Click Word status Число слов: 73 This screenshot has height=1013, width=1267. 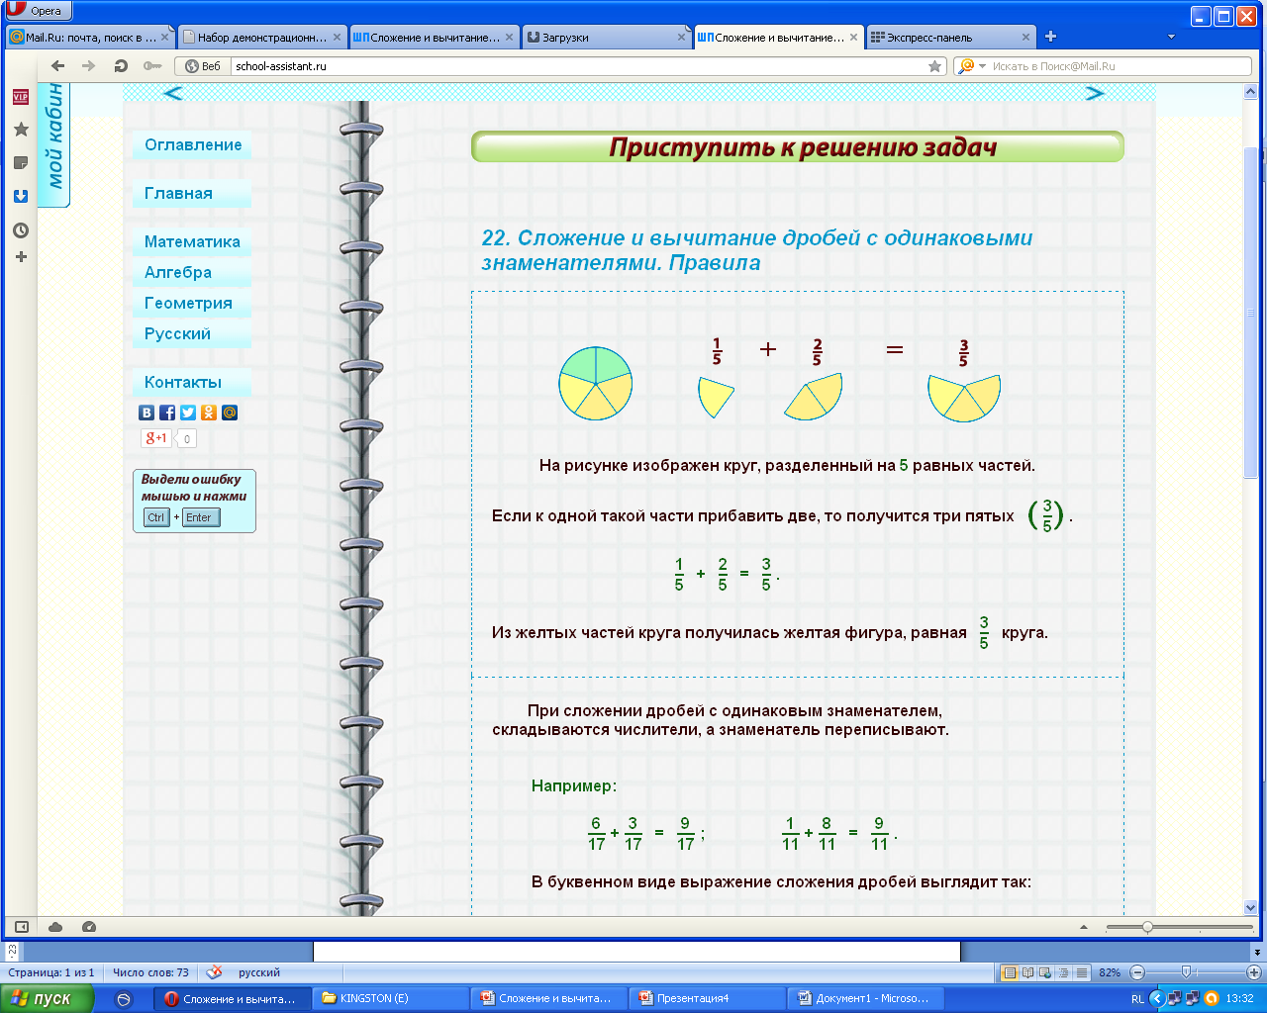pos(150,972)
